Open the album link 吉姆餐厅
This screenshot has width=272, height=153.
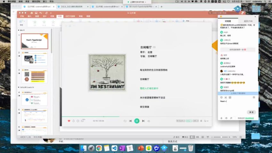152,56
